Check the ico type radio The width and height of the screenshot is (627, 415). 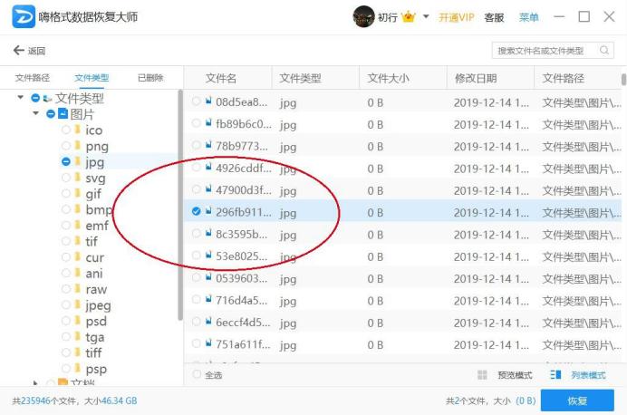click(66, 130)
